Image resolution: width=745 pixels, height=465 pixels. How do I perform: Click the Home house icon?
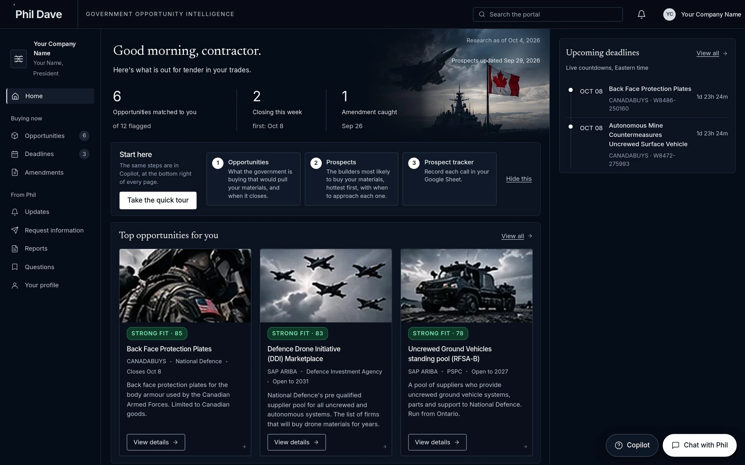click(15, 96)
